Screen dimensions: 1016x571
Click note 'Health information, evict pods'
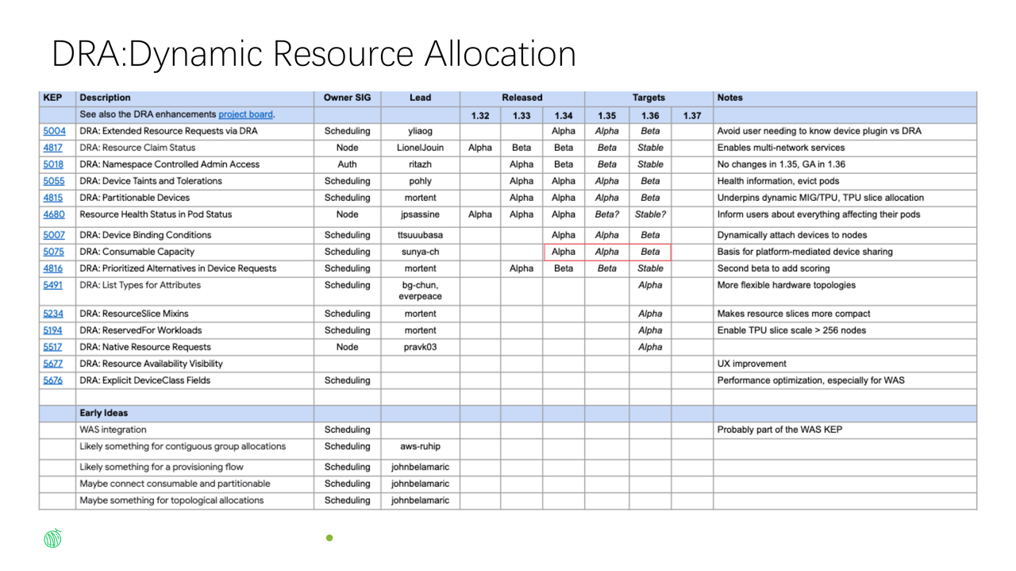(778, 181)
